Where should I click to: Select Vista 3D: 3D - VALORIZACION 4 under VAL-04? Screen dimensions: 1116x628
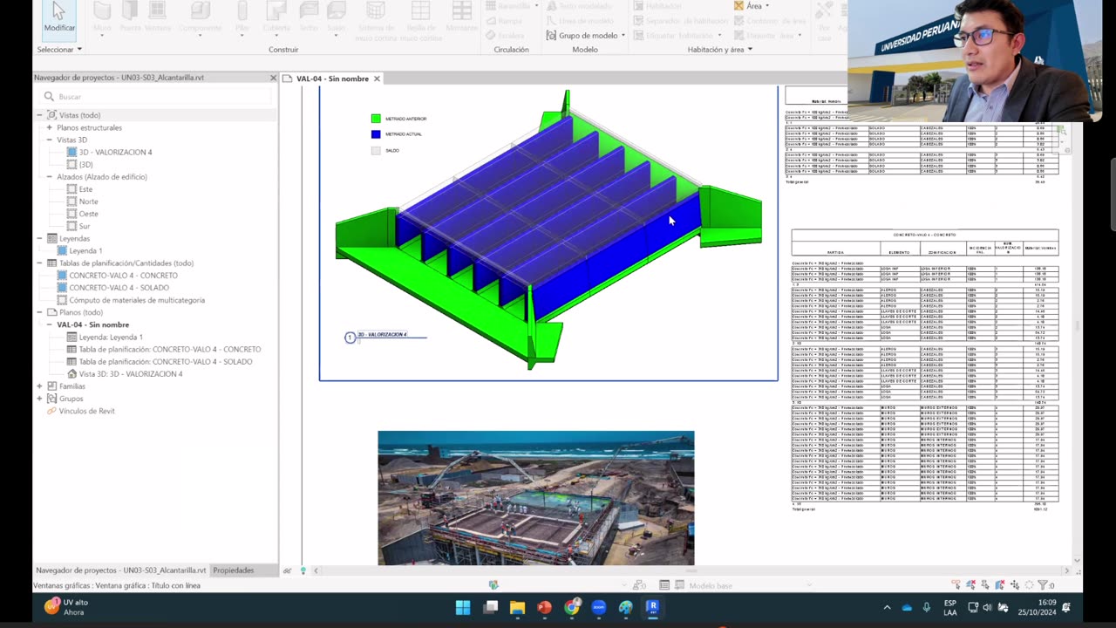click(131, 374)
